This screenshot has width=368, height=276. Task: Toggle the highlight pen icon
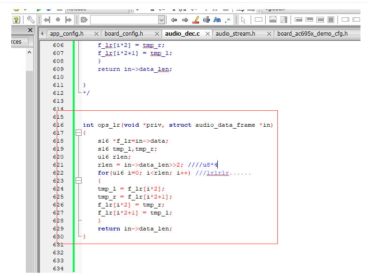[x=196, y=20]
